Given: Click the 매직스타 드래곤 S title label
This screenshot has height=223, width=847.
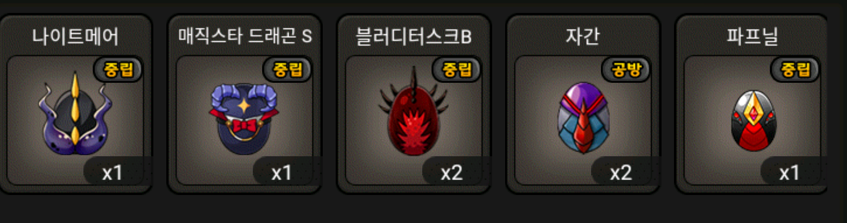Looking at the screenshot, I should [x=245, y=36].
